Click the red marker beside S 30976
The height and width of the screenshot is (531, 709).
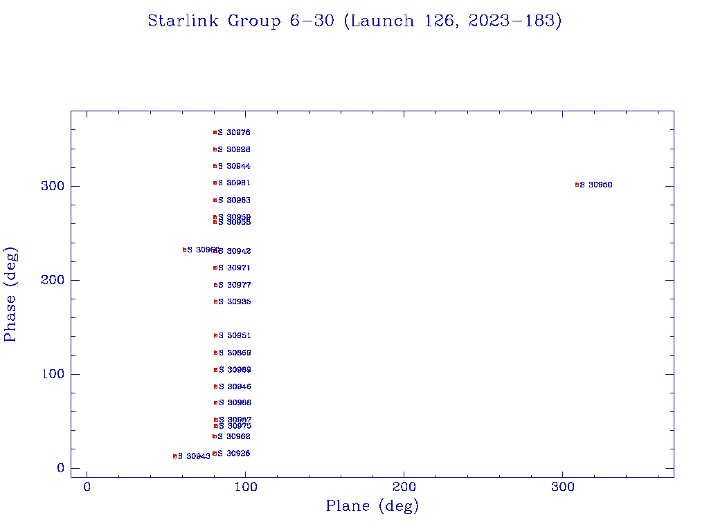(215, 132)
